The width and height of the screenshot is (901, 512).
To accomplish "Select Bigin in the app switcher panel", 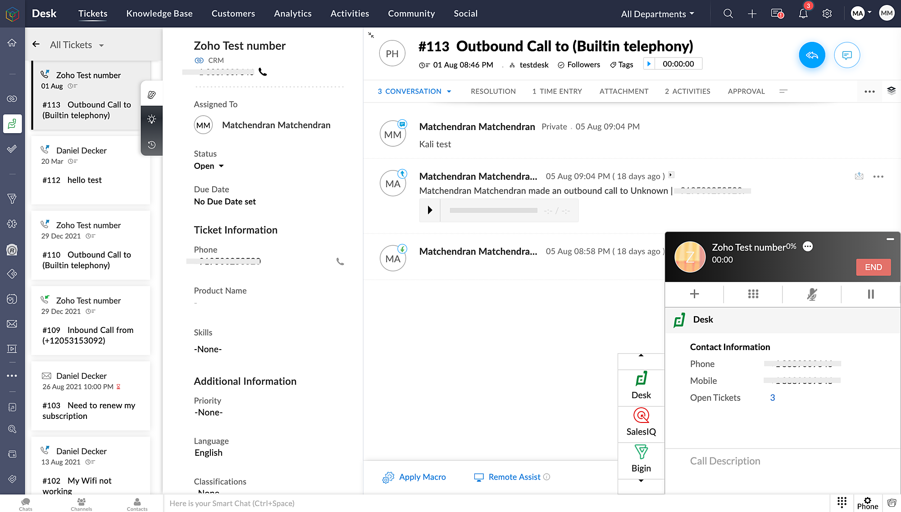I will click(641, 458).
